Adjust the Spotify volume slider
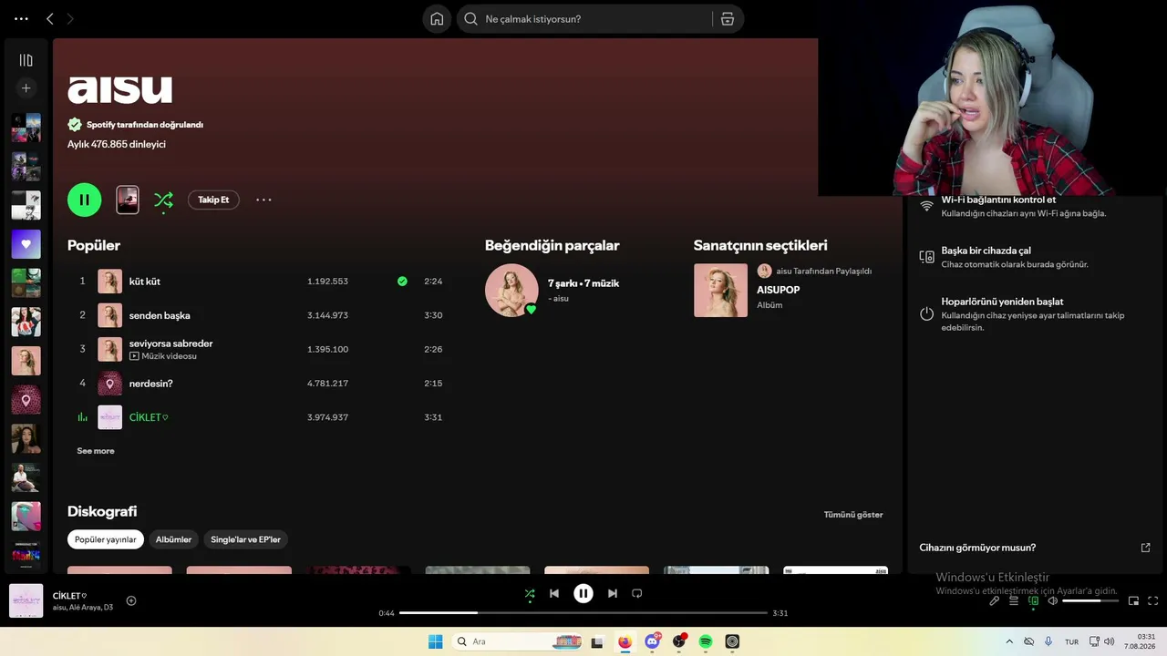The width and height of the screenshot is (1167, 656). [1090, 601]
